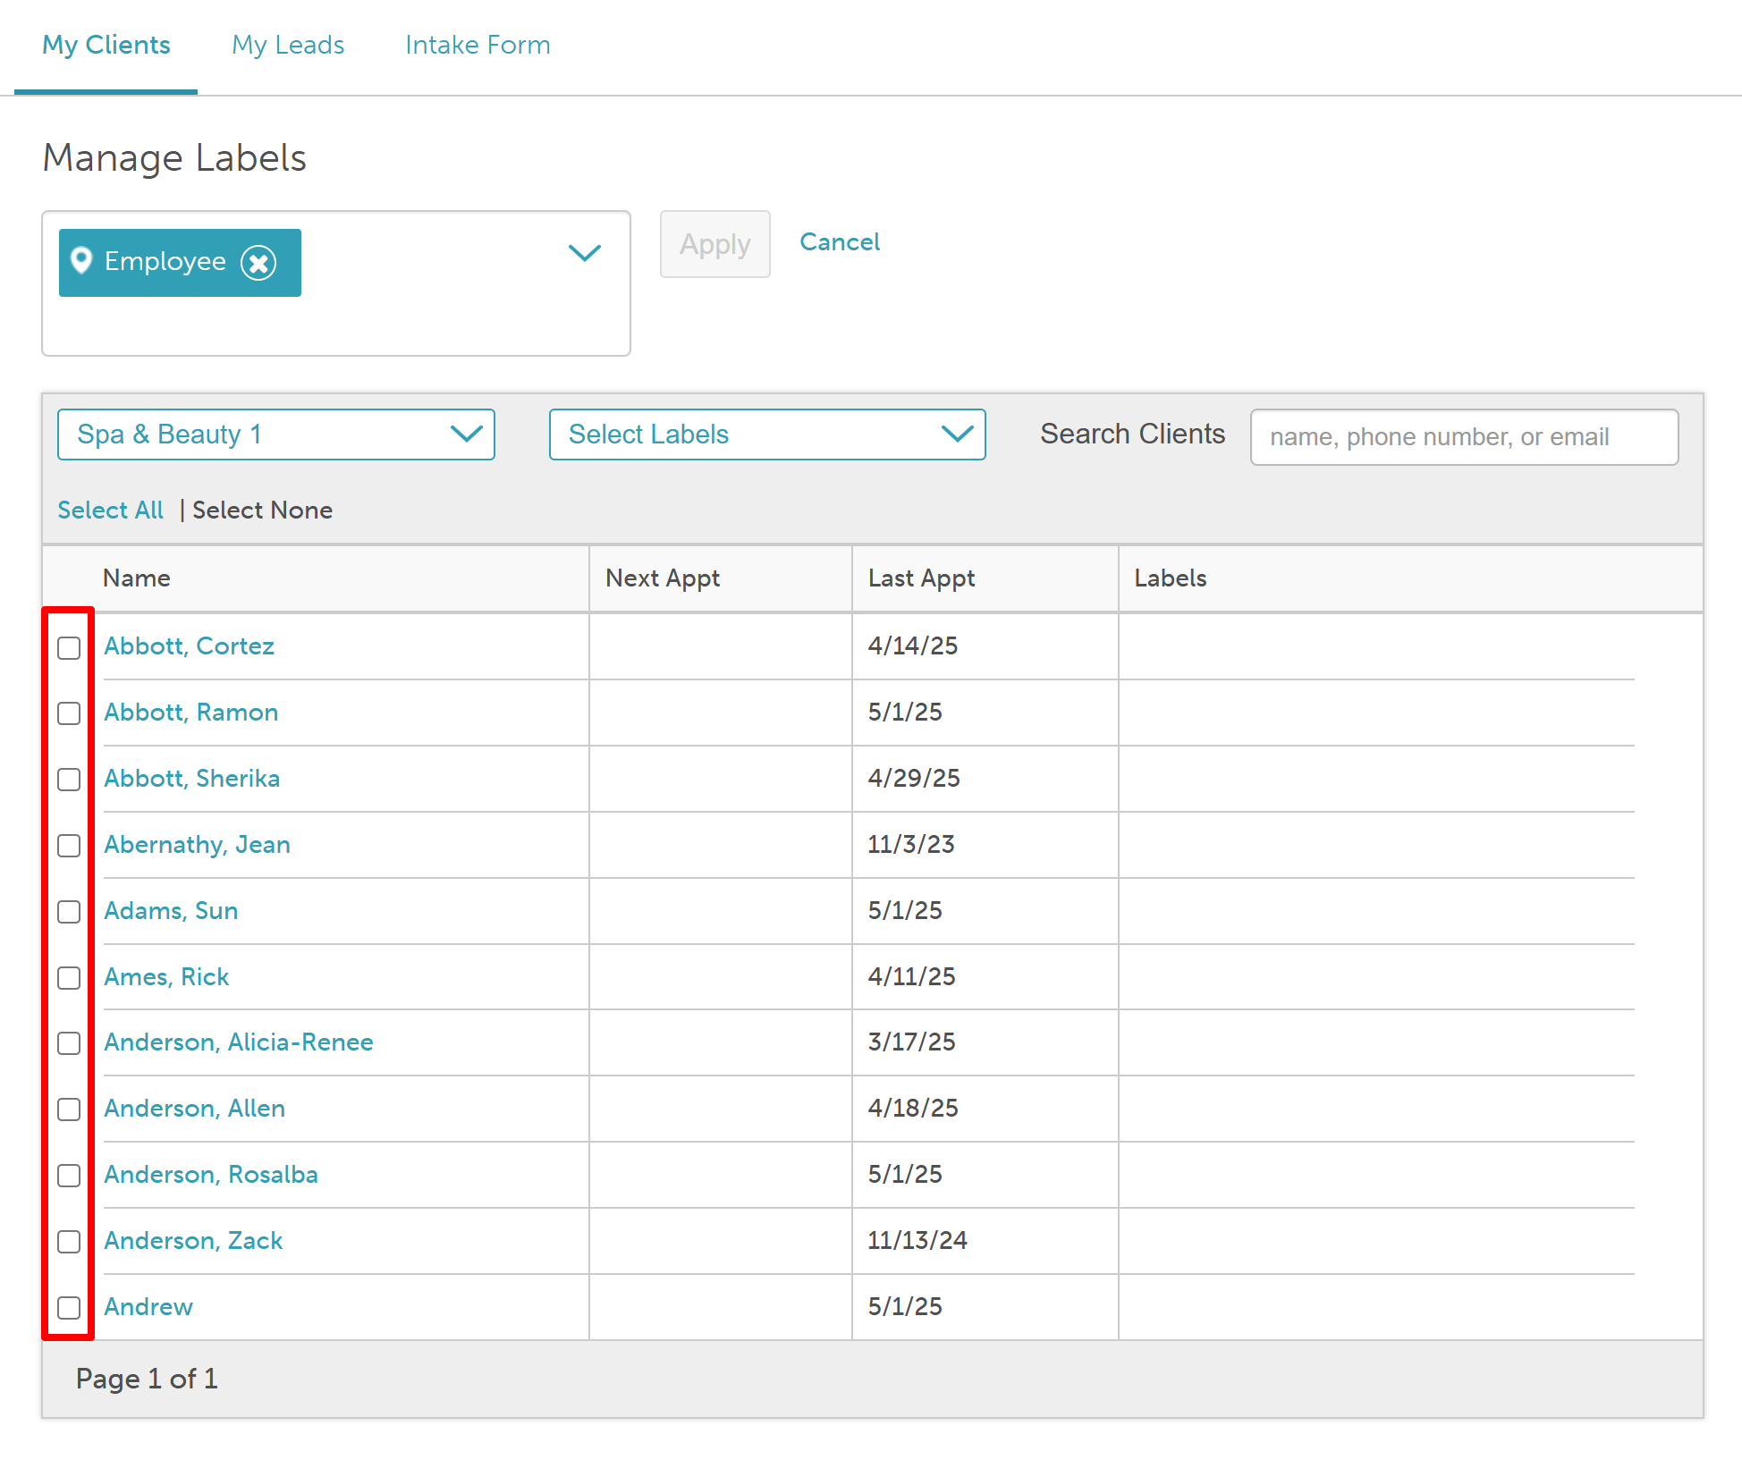The image size is (1742, 1468).
Task: Toggle the checkbox for Andrew
Action: click(x=69, y=1308)
